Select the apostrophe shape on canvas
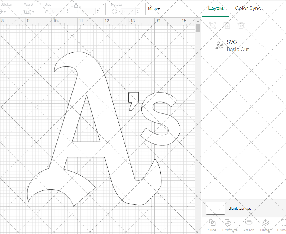 coord(134,101)
